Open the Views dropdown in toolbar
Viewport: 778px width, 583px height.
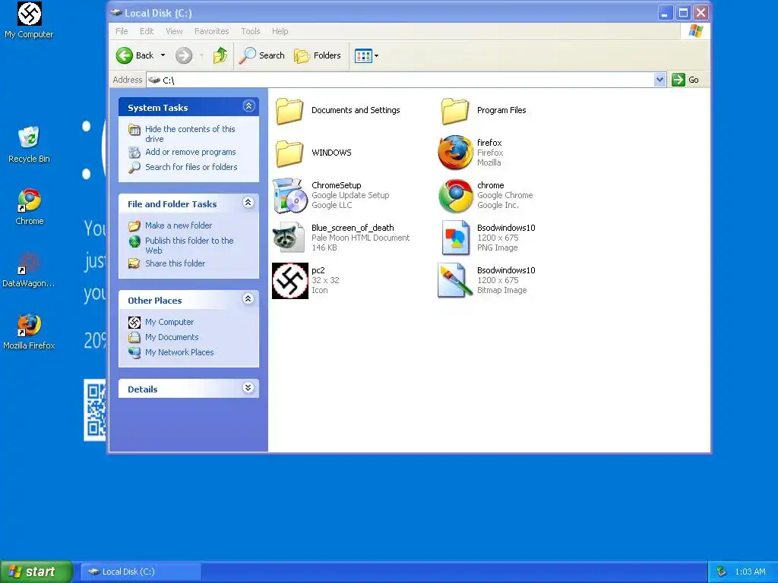coord(367,55)
